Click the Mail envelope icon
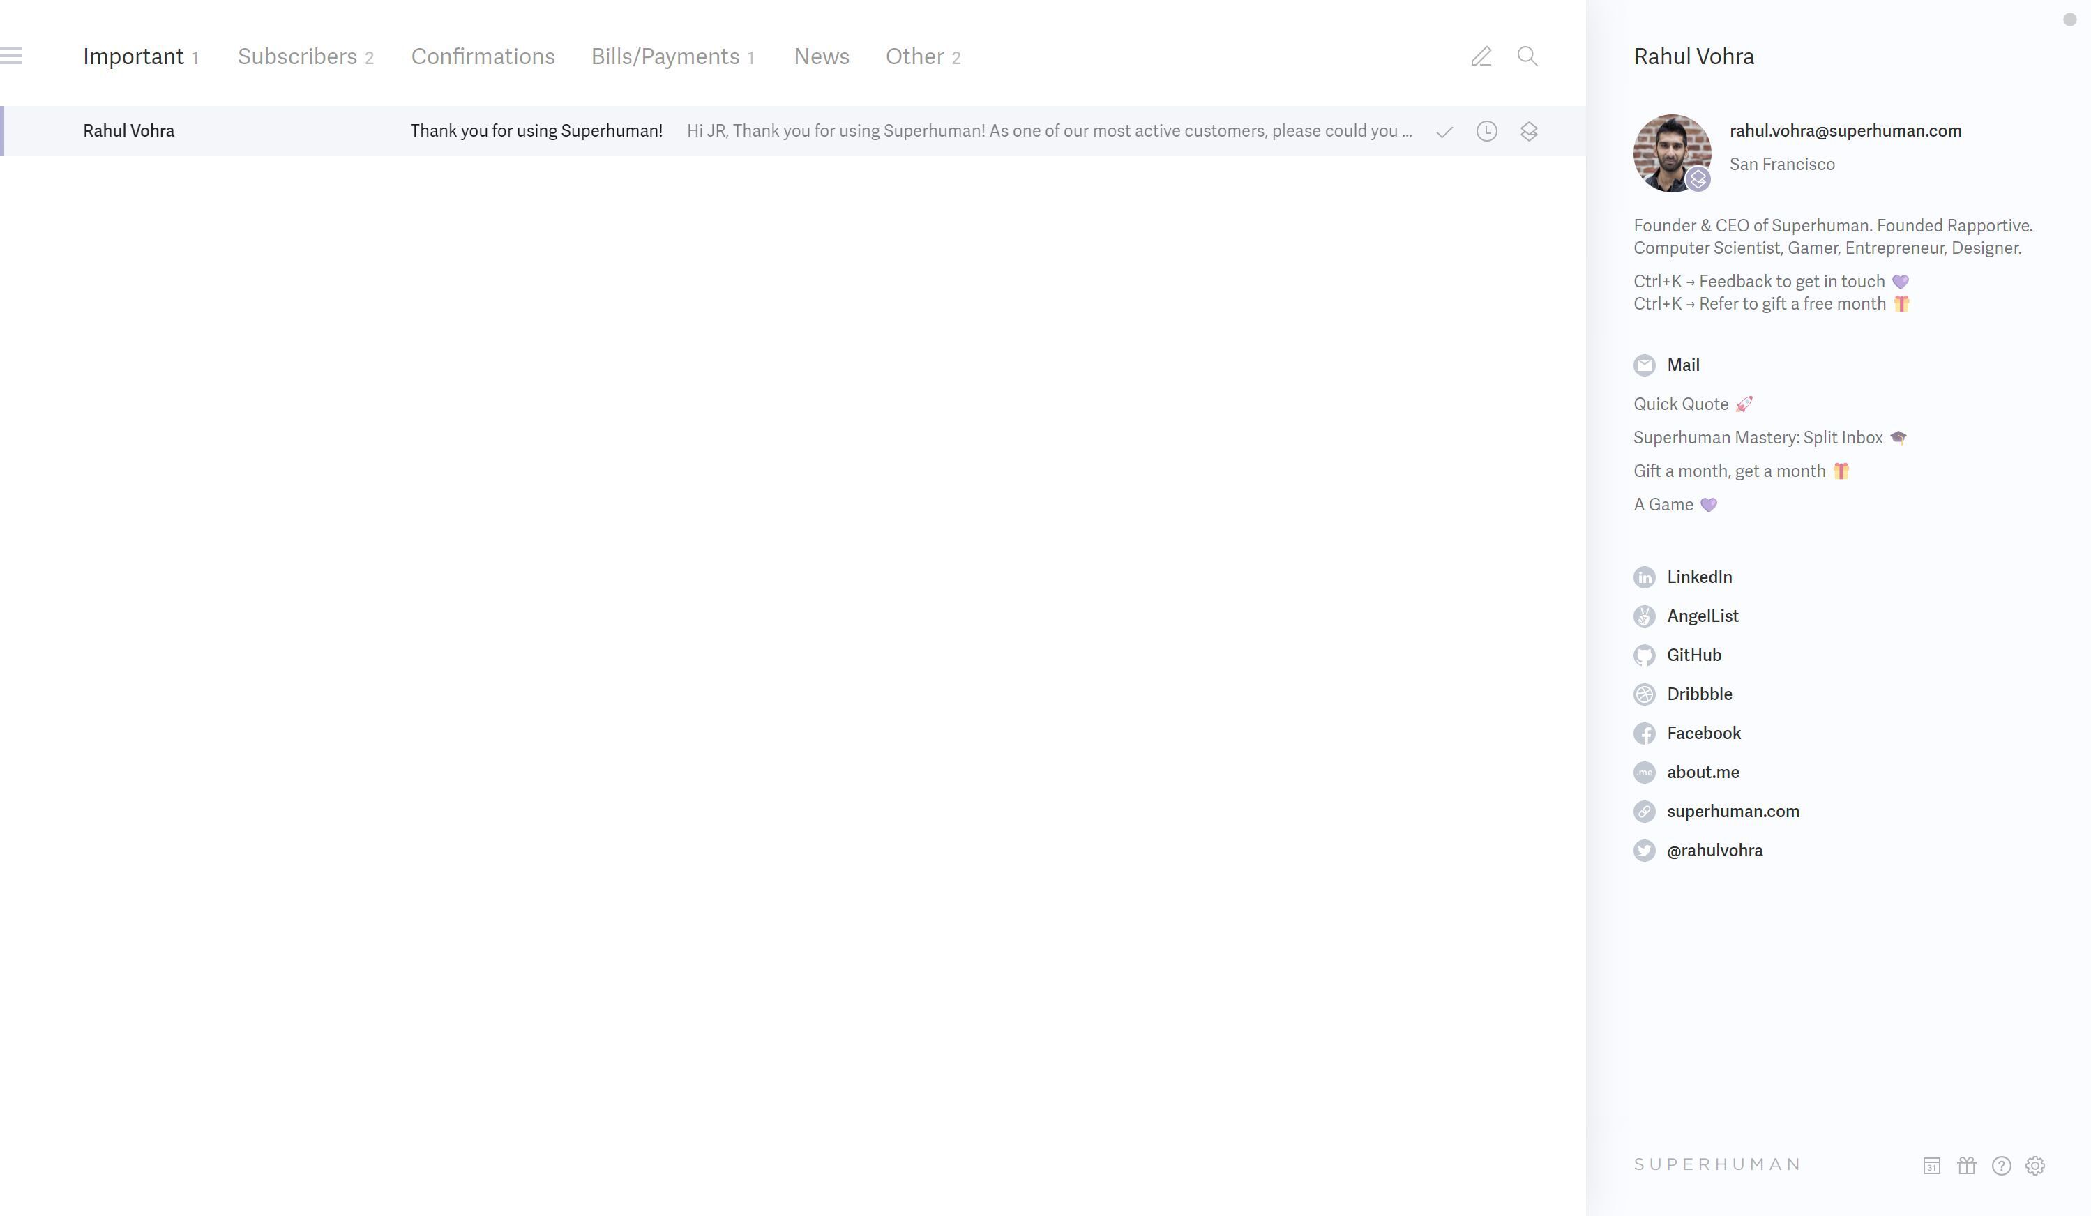2091x1216 pixels. point(1644,365)
